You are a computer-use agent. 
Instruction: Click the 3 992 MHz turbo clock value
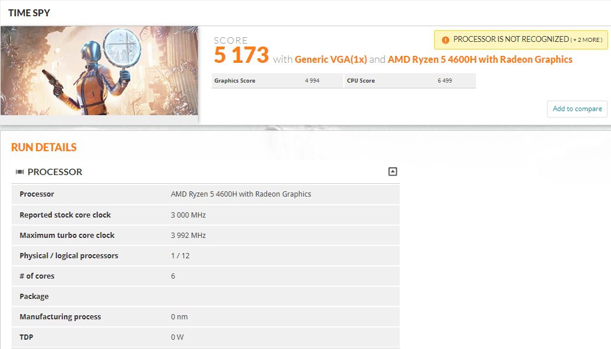[x=188, y=235]
